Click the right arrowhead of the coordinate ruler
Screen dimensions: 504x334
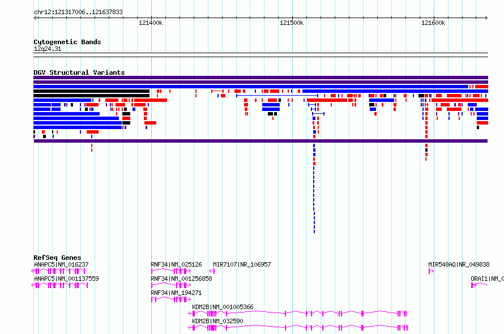tap(486, 18)
